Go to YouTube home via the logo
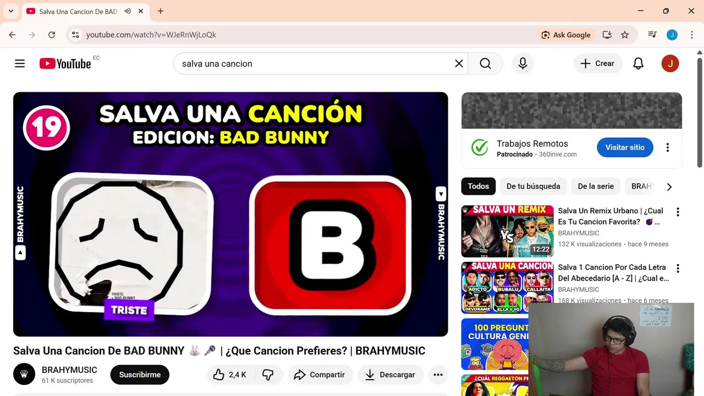 click(65, 63)
